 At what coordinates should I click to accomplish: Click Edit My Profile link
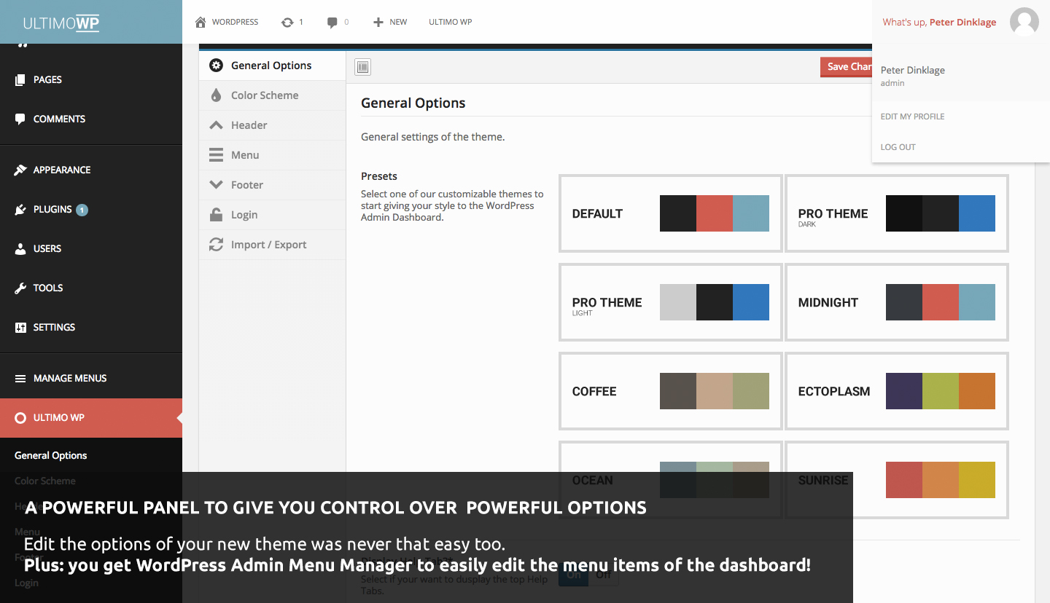point(912,117)
